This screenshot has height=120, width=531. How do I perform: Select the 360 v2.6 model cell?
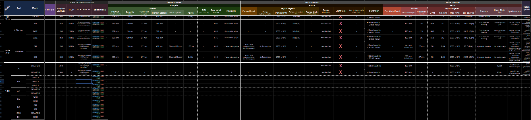[35, 85]
